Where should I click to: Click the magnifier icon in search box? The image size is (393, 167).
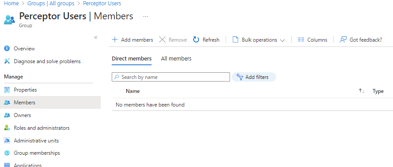click(x=116, y=77)
